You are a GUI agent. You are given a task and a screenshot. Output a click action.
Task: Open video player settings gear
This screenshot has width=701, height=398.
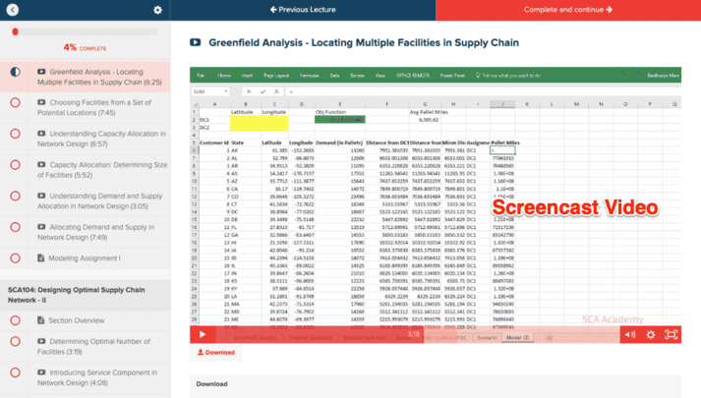[651, 334]
